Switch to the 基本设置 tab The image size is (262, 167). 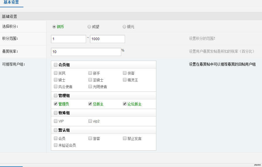[11, 2]
